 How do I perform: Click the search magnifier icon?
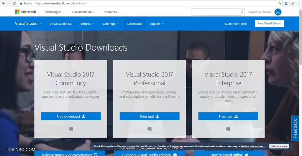pyautogui.click(x=241, y=12)
